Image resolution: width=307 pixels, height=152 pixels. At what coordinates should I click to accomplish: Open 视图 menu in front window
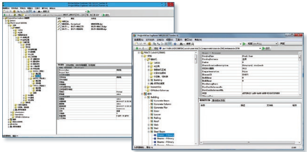tap(169, 40)
